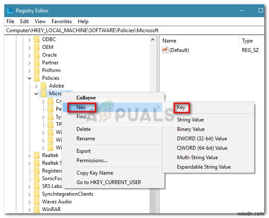The height and width of the screenshot is (218, 269).
Task: Expand the SyncIntegrationClients tree node
Action: [30, 194]
